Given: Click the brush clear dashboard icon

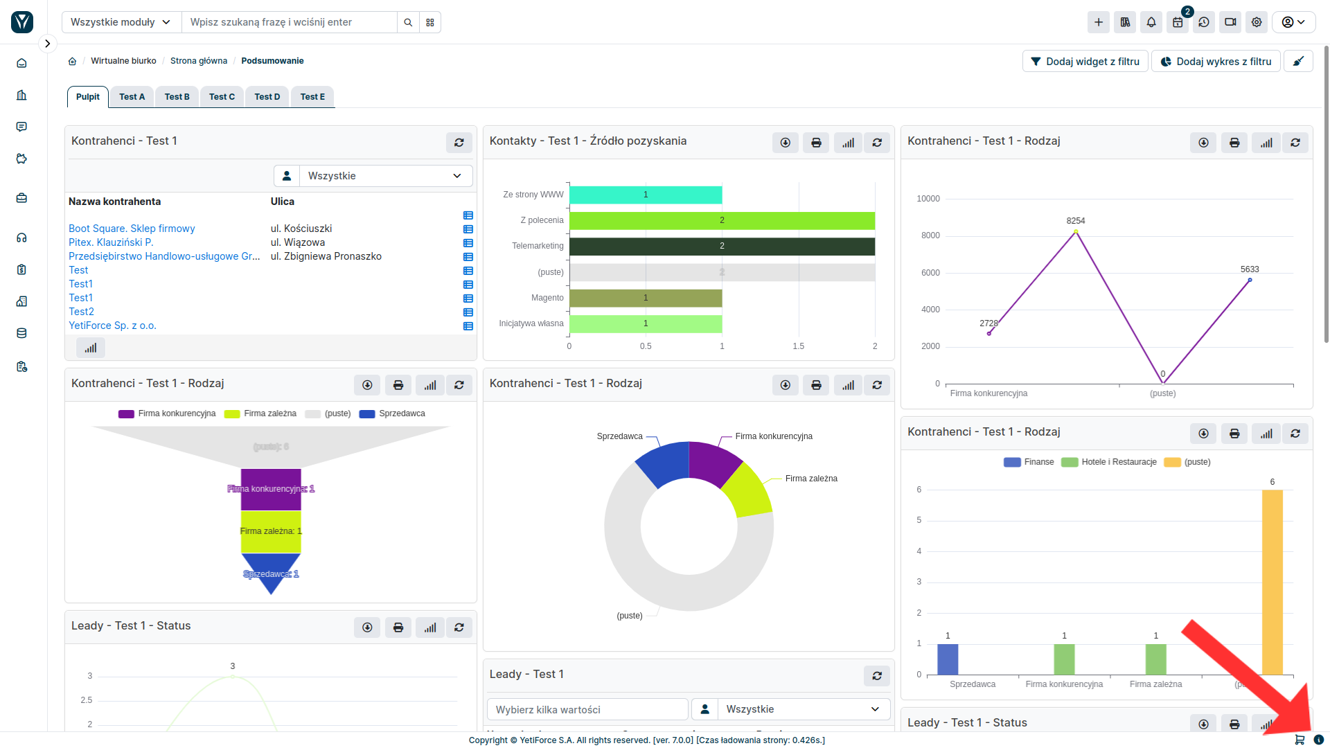Looking at the screenshot, I should (x=1298, y=62).
